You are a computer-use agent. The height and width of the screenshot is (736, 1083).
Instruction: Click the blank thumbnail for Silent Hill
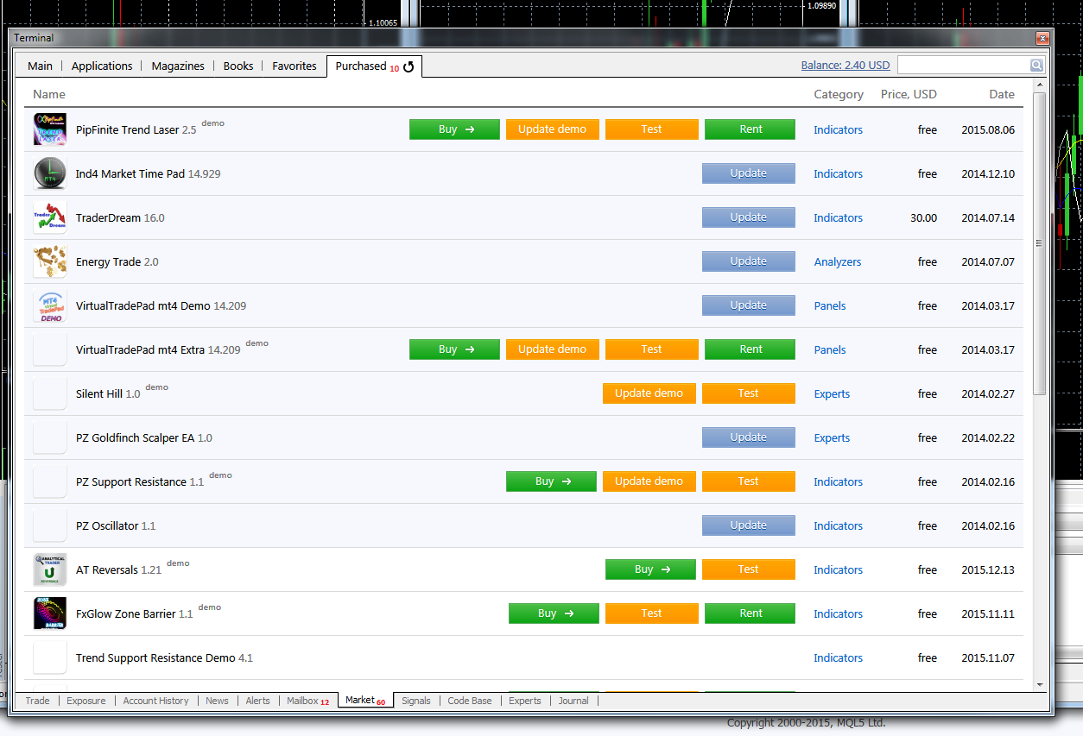[50, 393]
